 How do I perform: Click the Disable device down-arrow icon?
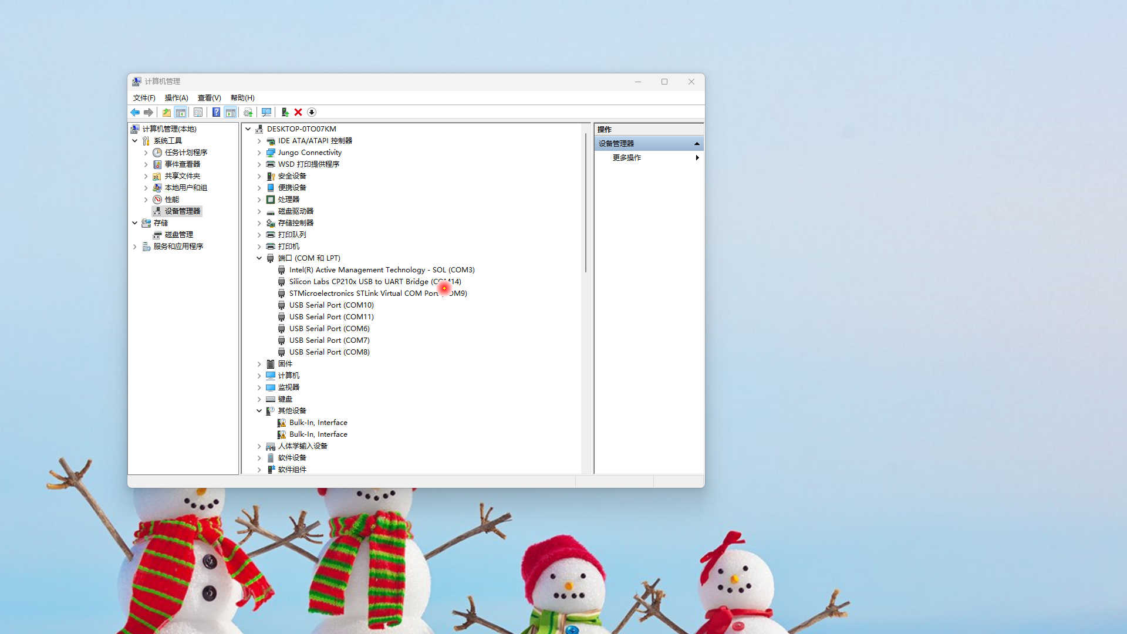click(x=312, y=112)
